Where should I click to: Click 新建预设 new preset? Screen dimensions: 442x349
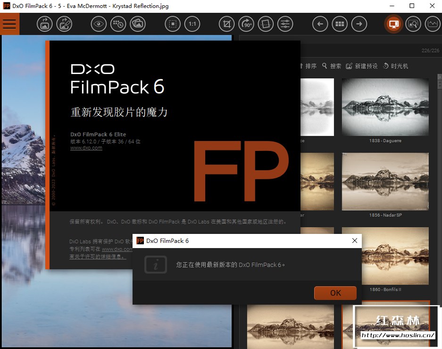click(362, 66)
